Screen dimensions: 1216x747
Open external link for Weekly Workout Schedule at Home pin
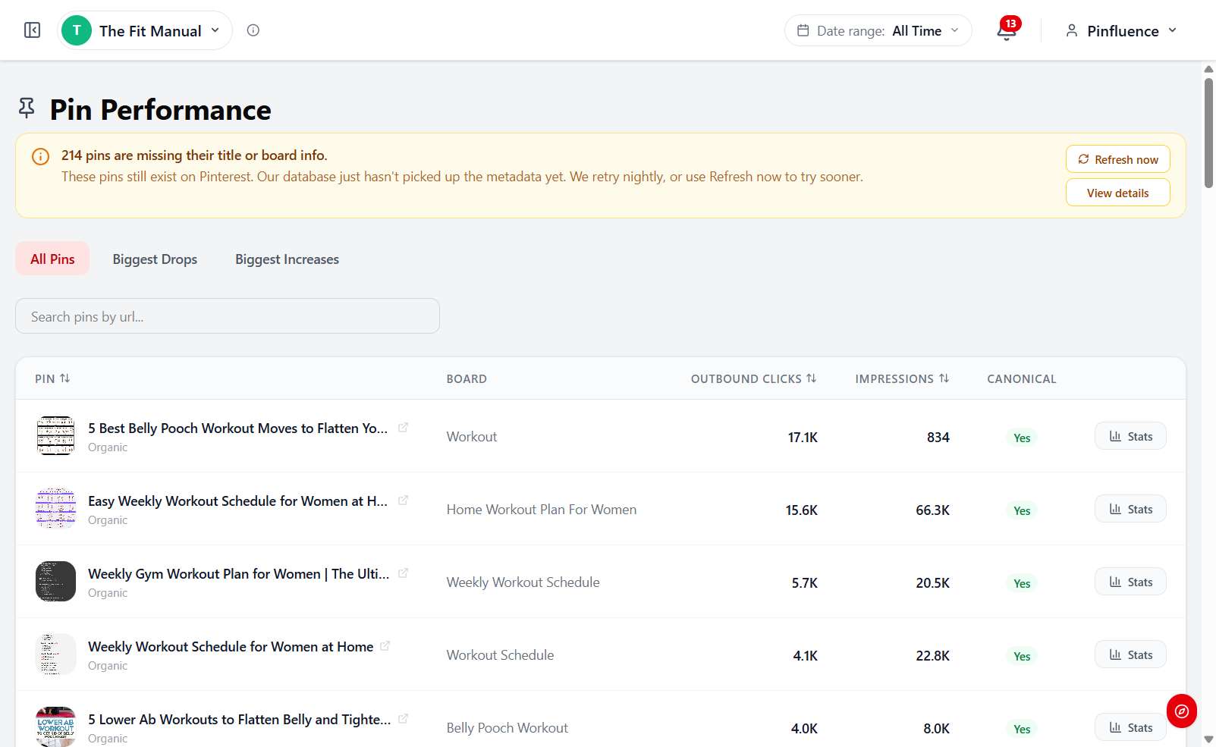pos(385,646)
